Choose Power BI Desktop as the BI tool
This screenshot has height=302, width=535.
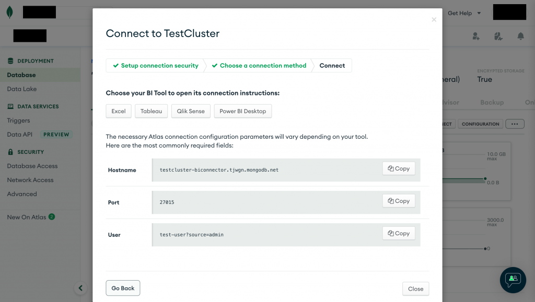tap(242, 111)
